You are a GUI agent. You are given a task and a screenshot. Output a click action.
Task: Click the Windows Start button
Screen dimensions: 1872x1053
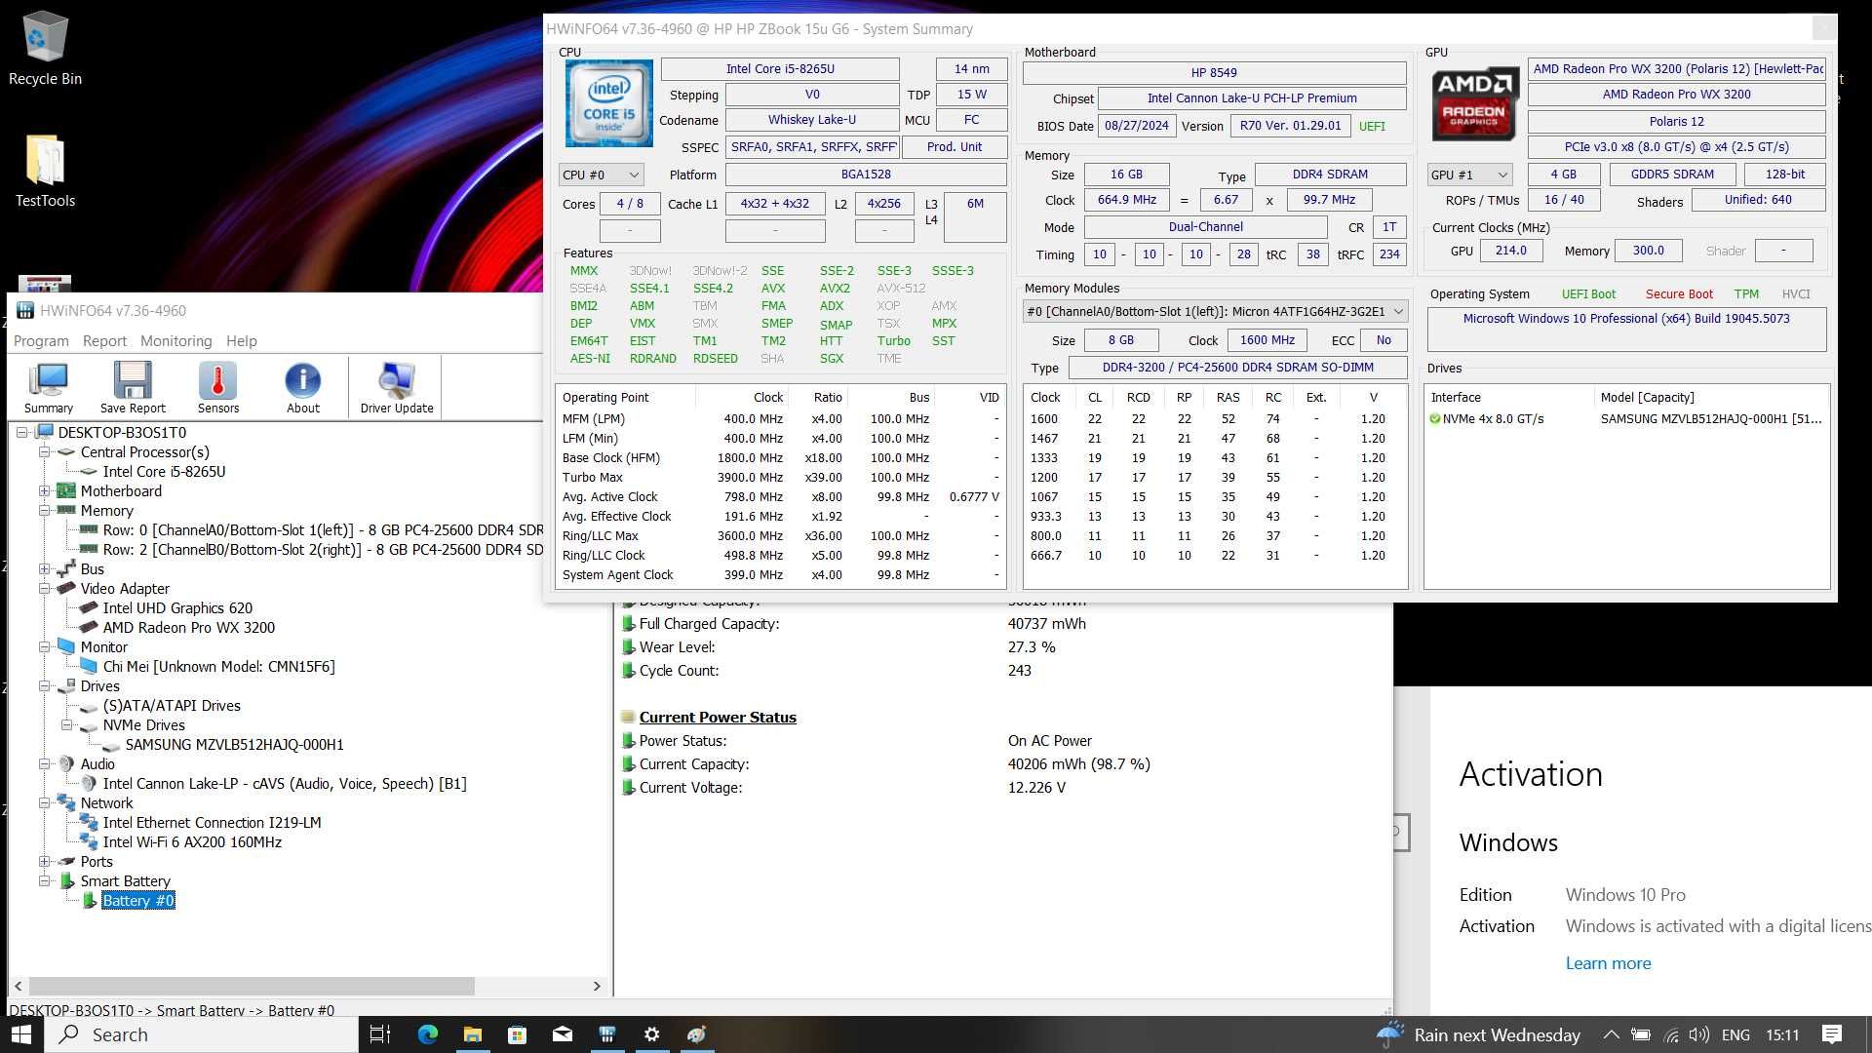[x=21, y=1034]
